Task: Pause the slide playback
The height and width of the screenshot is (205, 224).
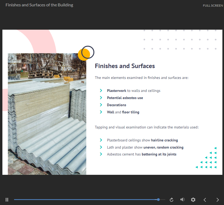Action: click(7, 200)
